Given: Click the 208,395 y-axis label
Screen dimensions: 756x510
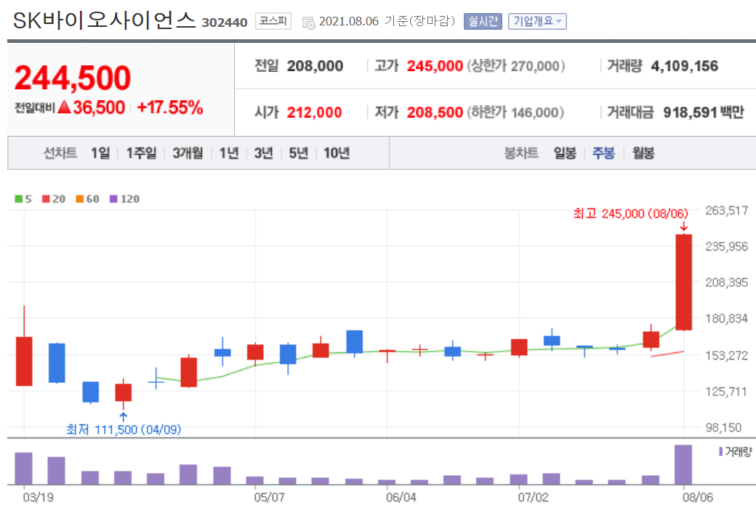Looking at the screenshot, I should (x=727, y=283).
